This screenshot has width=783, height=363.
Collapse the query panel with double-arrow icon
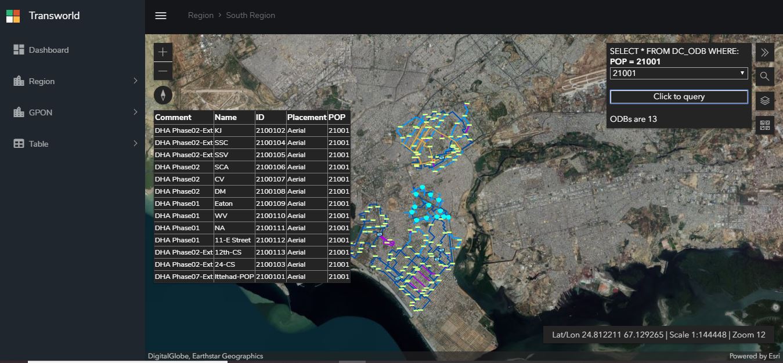pos(765,52)
